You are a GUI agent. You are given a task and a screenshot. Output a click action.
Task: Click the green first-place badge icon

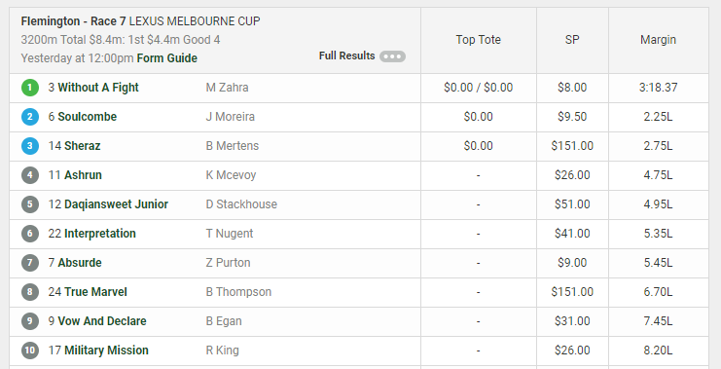[30, 88]
